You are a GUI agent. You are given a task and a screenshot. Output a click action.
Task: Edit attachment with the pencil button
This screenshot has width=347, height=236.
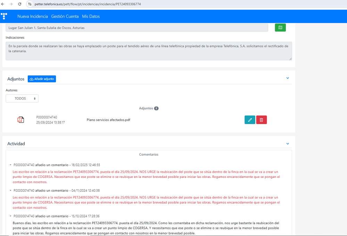(x=250, y=120)
